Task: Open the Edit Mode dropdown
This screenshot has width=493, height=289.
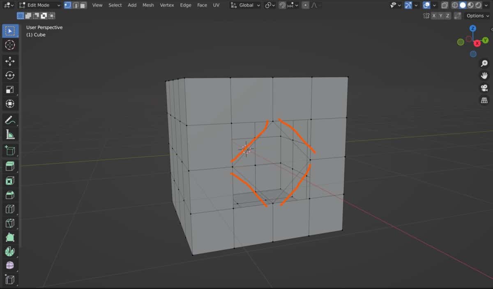Action: 40,5
